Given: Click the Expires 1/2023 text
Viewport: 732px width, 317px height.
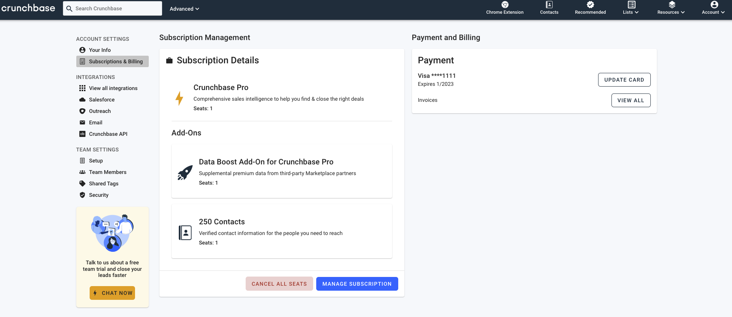Looking at the screenshot, I should 436,84.
